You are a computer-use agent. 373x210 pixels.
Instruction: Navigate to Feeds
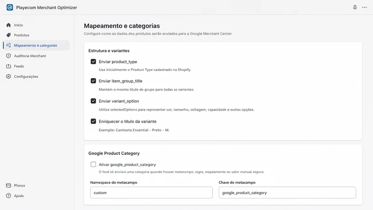pyautogui.click(x=36, y=66)
